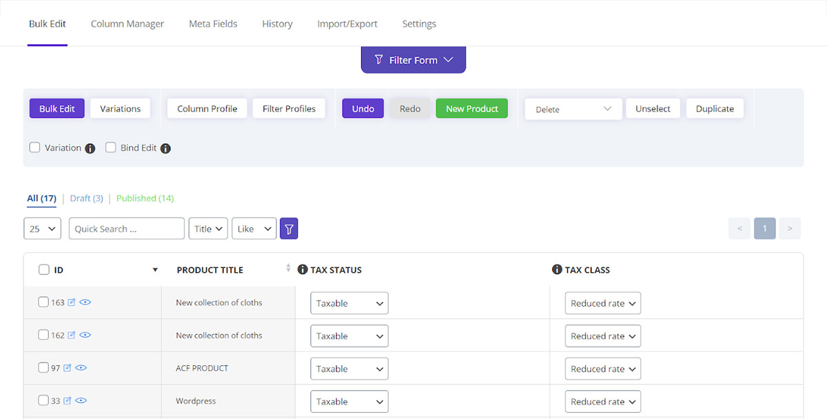The height and width of the screenshot is (419, 827).
Task: Sort by the Product Title sort arrows
Action: pos(288,268)
